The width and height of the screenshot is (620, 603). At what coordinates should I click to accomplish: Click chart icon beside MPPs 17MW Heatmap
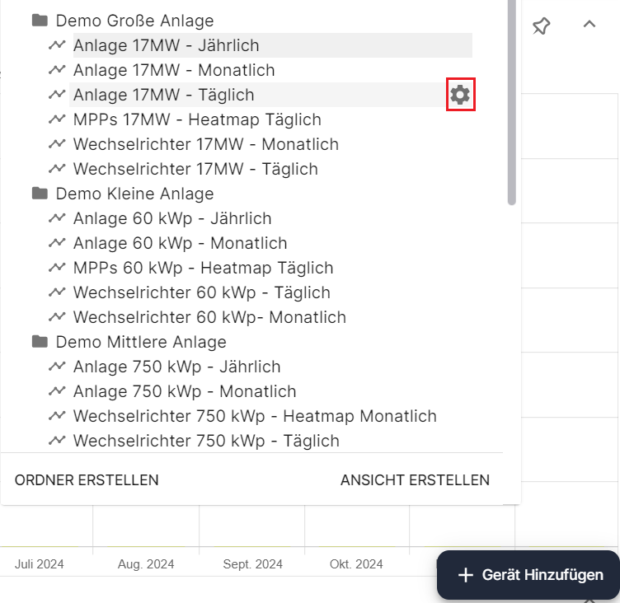[x=57, y=119]
